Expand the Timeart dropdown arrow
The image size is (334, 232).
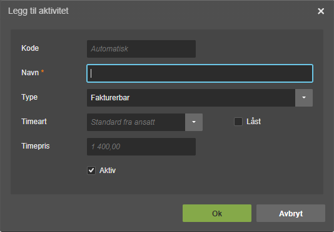point(194,122)
